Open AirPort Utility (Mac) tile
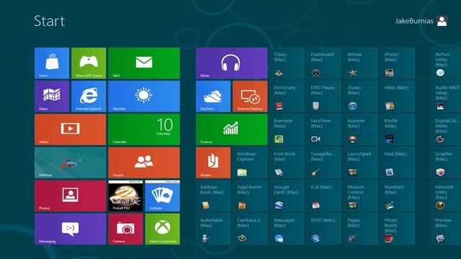This screenshot has height=259, width=461. pos(447,63)
